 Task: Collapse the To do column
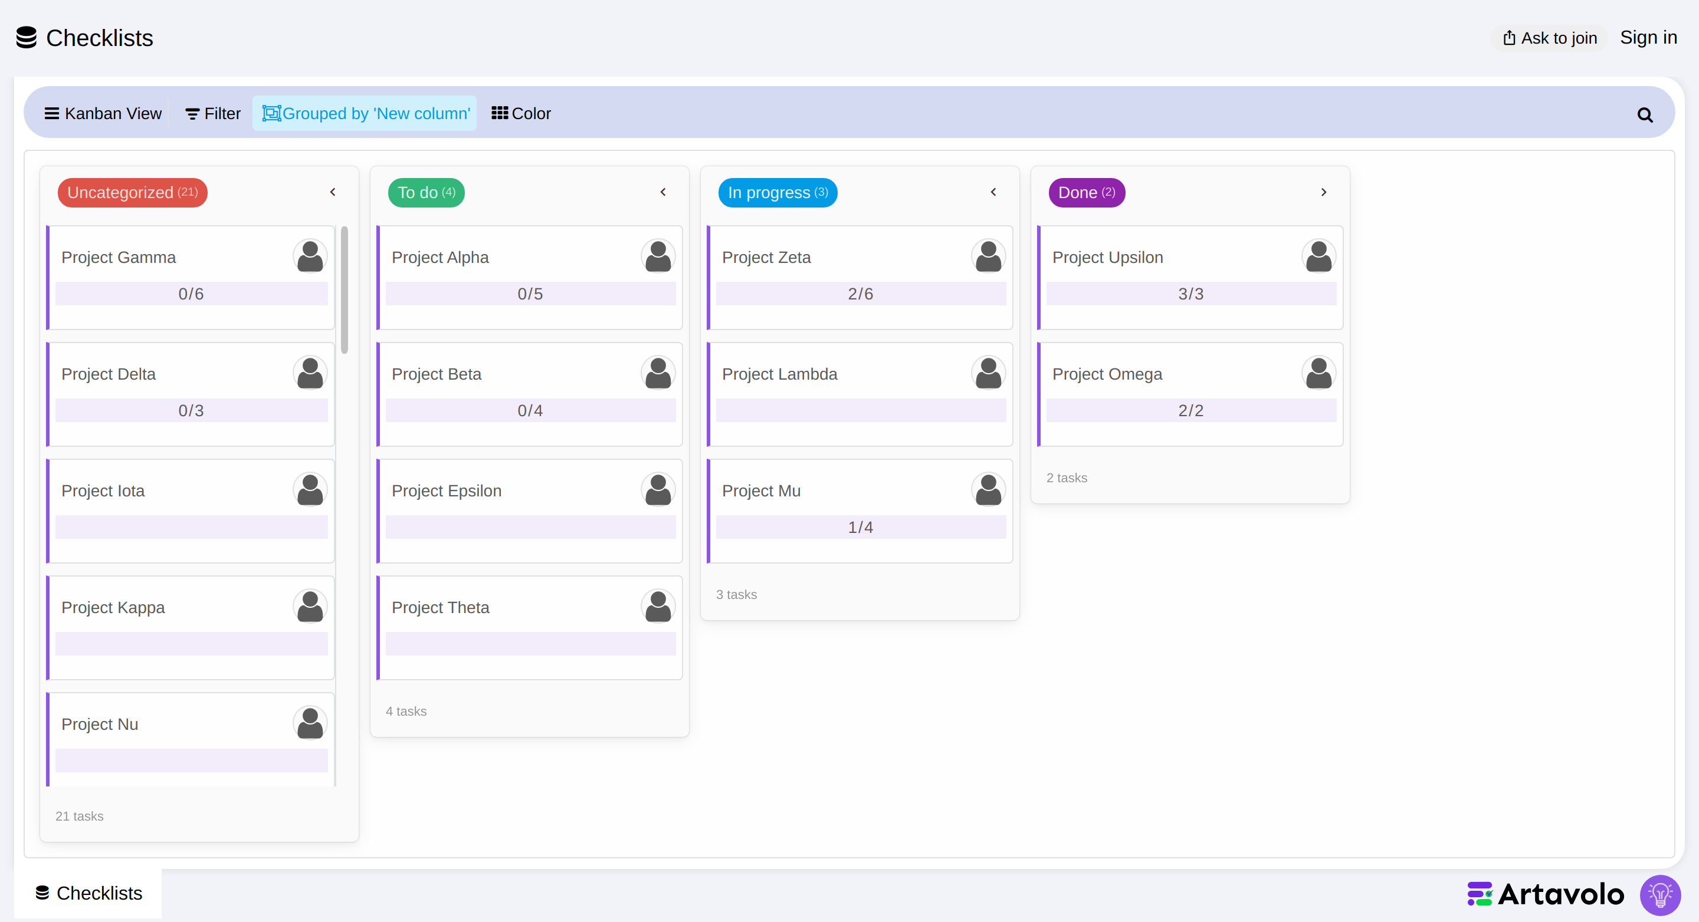[664, 192]
